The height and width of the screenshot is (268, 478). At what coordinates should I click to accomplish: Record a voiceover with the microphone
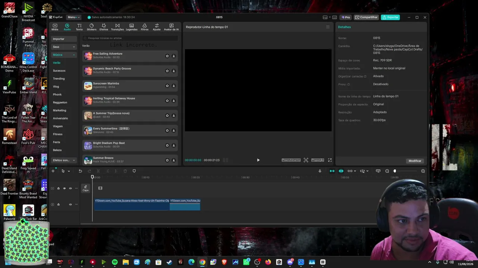320,171
